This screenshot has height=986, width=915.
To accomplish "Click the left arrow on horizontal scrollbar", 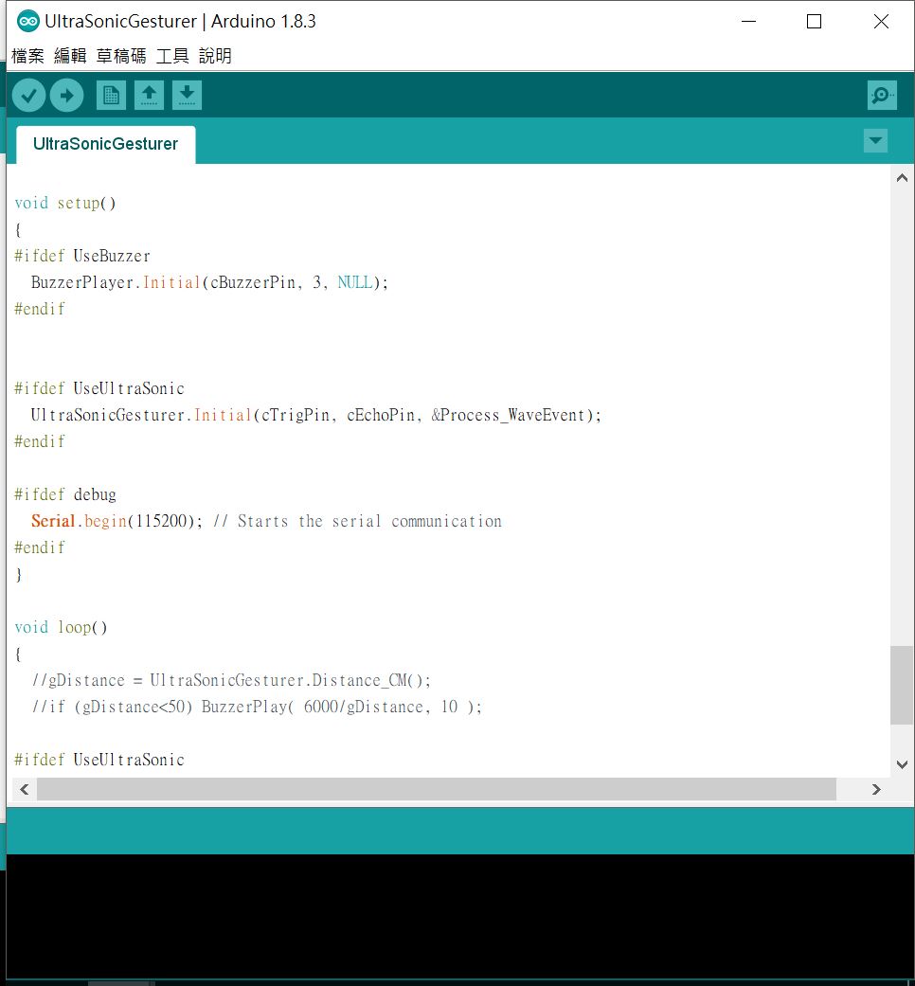I will tap(24, 789).
